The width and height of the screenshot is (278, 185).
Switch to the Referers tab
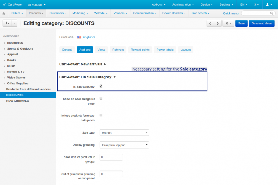[x=118, y=50]
